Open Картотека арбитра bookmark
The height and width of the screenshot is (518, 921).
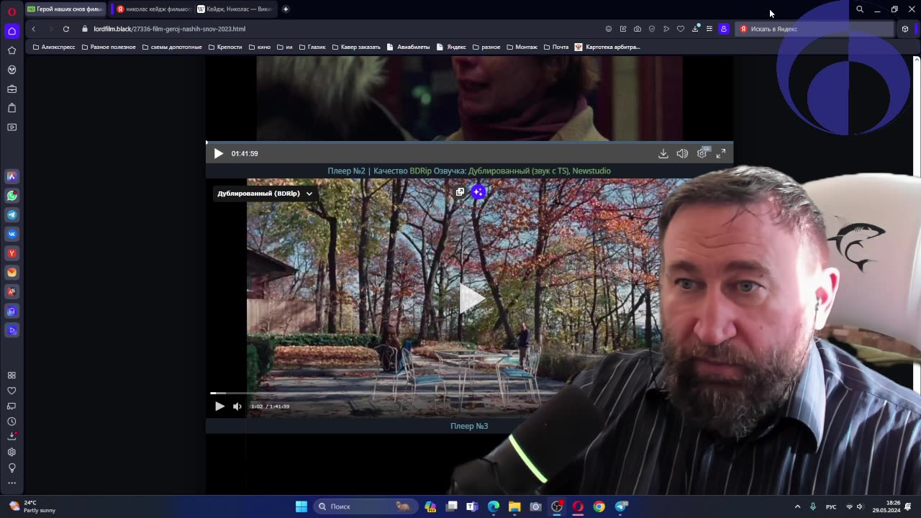tap(607, 47)
